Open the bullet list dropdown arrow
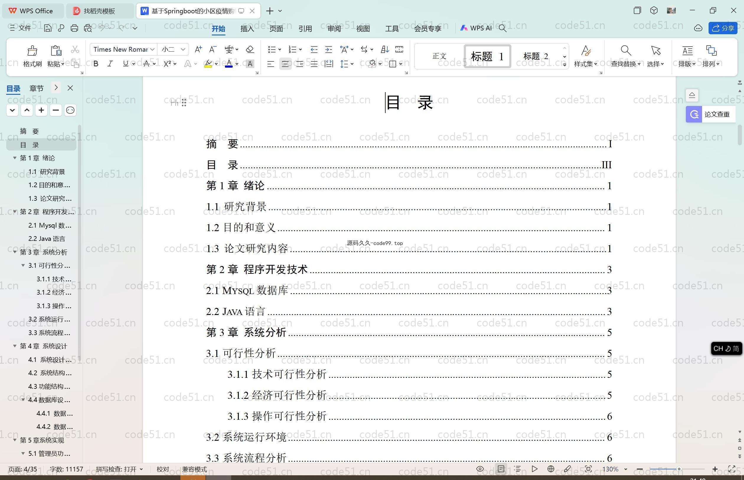Viewport: 744px width, 480px height. [280, 49]
